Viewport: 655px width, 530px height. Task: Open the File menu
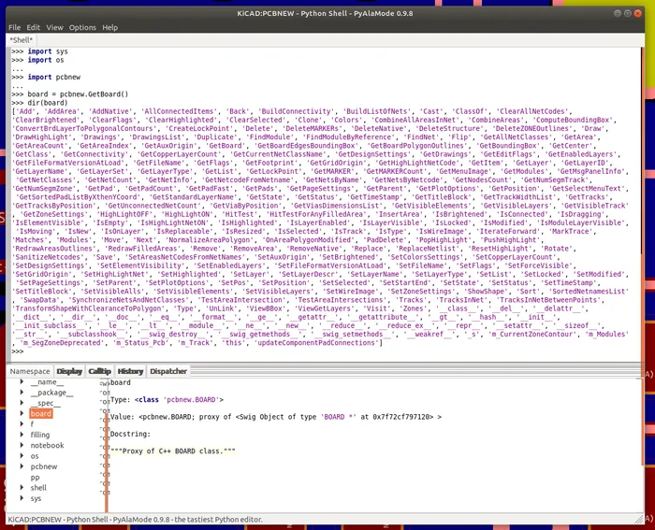click(x=15, y=28)
